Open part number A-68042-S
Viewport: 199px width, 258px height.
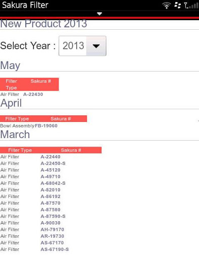[53, 183]
